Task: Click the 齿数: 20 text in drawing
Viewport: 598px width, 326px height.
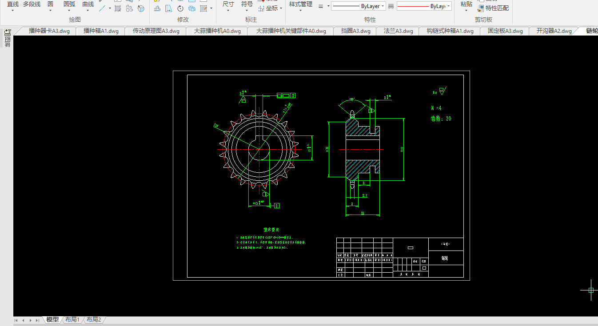Action: pyautogui.click(x=441, y=119)
